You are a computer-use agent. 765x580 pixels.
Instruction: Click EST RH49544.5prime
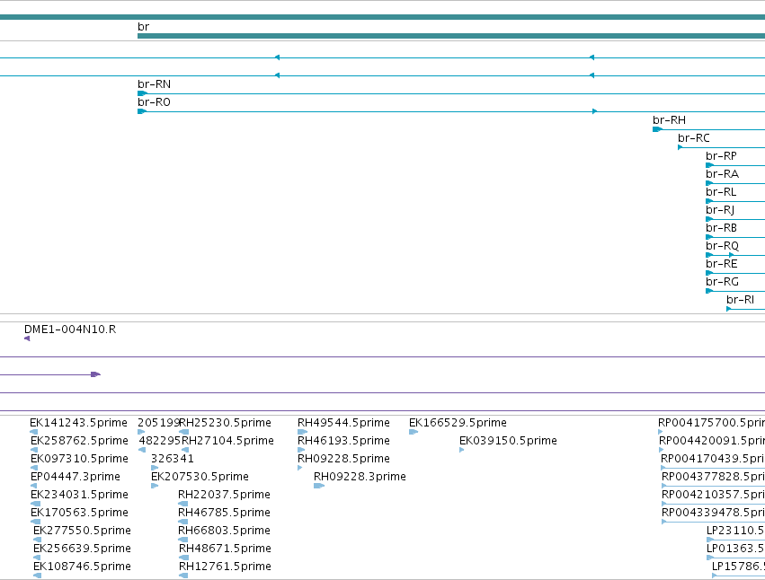pyautogui.click(x=343, y=423)
